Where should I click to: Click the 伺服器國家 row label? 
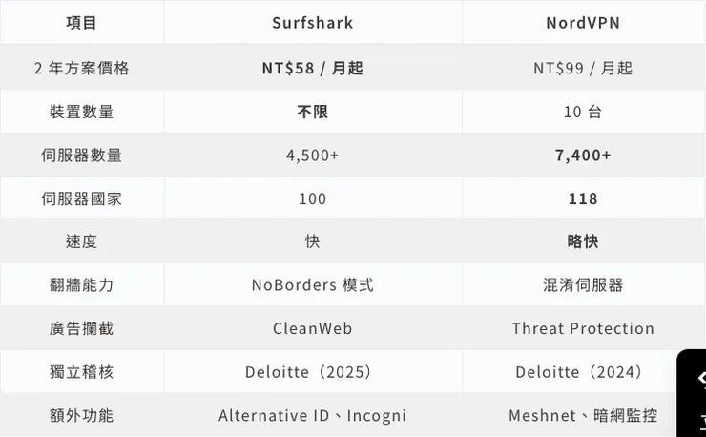(81, 198)
